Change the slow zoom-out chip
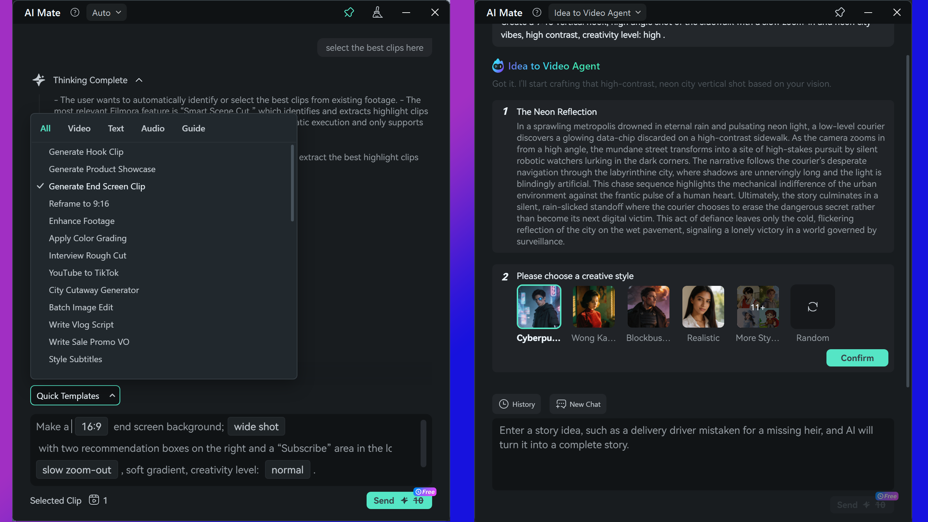The image size is (928, 522). (77, 469)
